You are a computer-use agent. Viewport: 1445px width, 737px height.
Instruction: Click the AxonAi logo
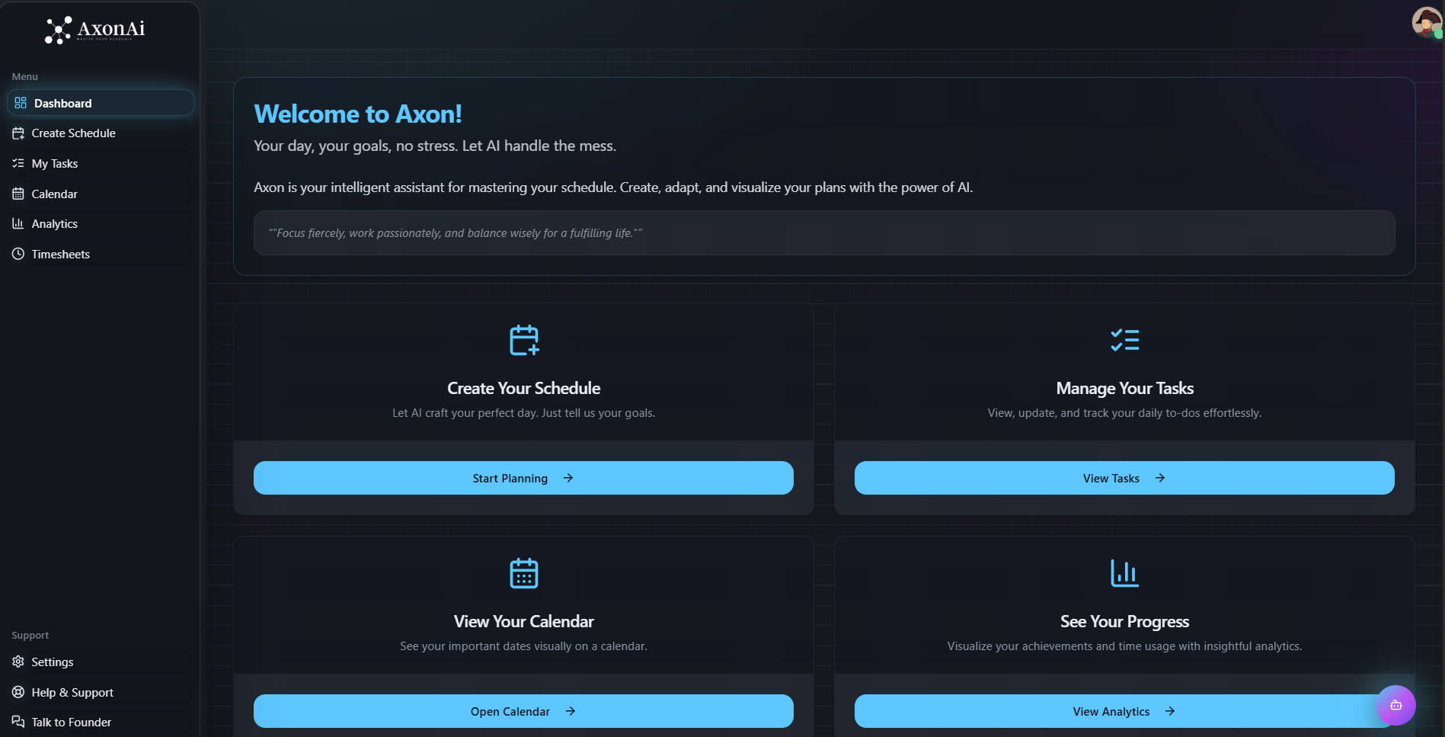click(x=94, y=30)
